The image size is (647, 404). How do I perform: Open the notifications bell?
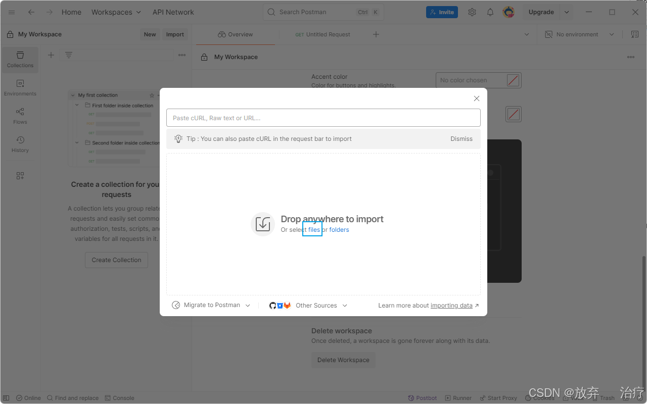[x=490, y=12]
